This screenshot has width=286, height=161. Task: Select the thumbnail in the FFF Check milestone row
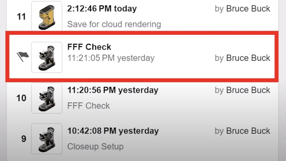pos(46,57)
